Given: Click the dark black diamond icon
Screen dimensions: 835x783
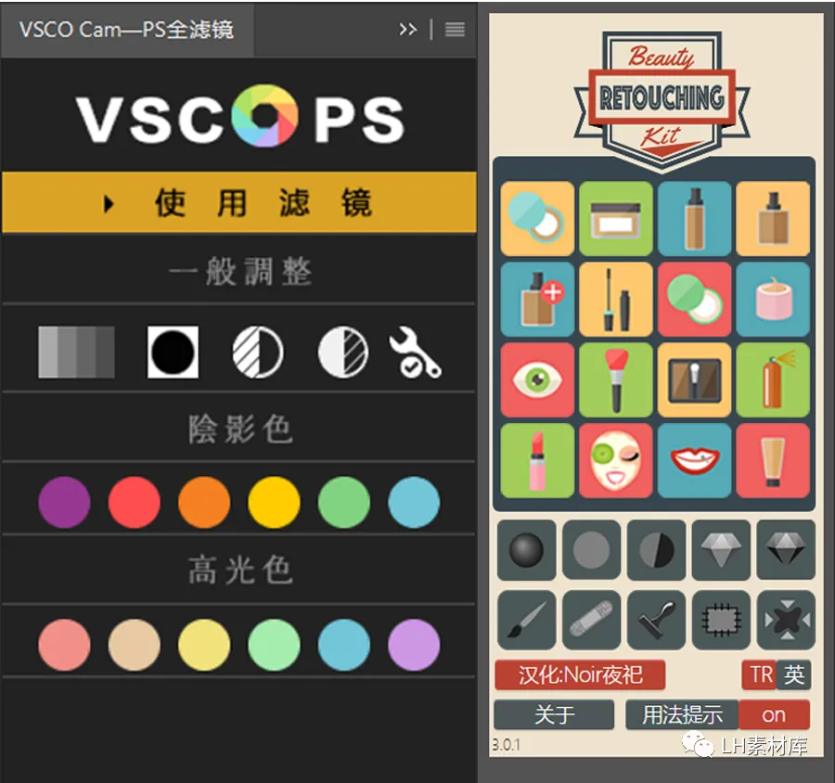Looking at the screenshot, I should (786, 550).
